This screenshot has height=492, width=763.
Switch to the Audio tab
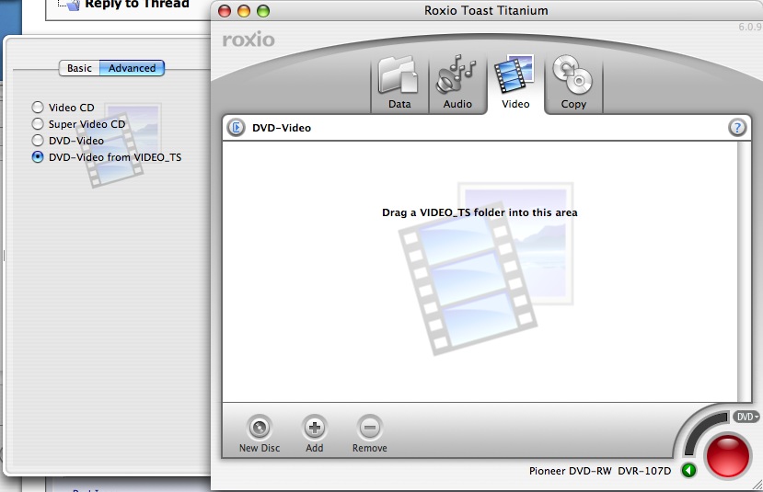[457, 84]
